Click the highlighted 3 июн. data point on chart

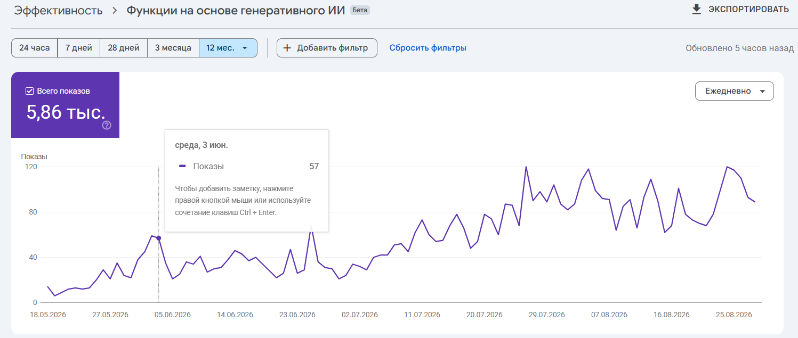coord(158,238)
